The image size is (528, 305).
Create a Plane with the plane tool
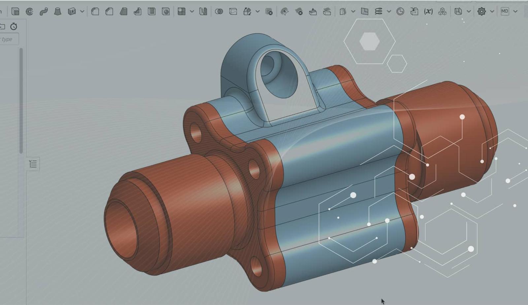[x=364, y=12]
